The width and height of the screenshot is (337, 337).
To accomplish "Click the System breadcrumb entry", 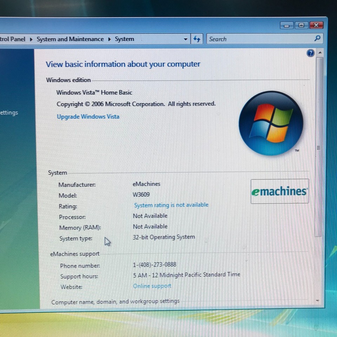I will coord(124,39).
